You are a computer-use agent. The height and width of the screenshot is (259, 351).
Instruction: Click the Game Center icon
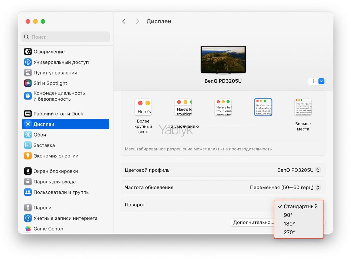coord(28,229)
